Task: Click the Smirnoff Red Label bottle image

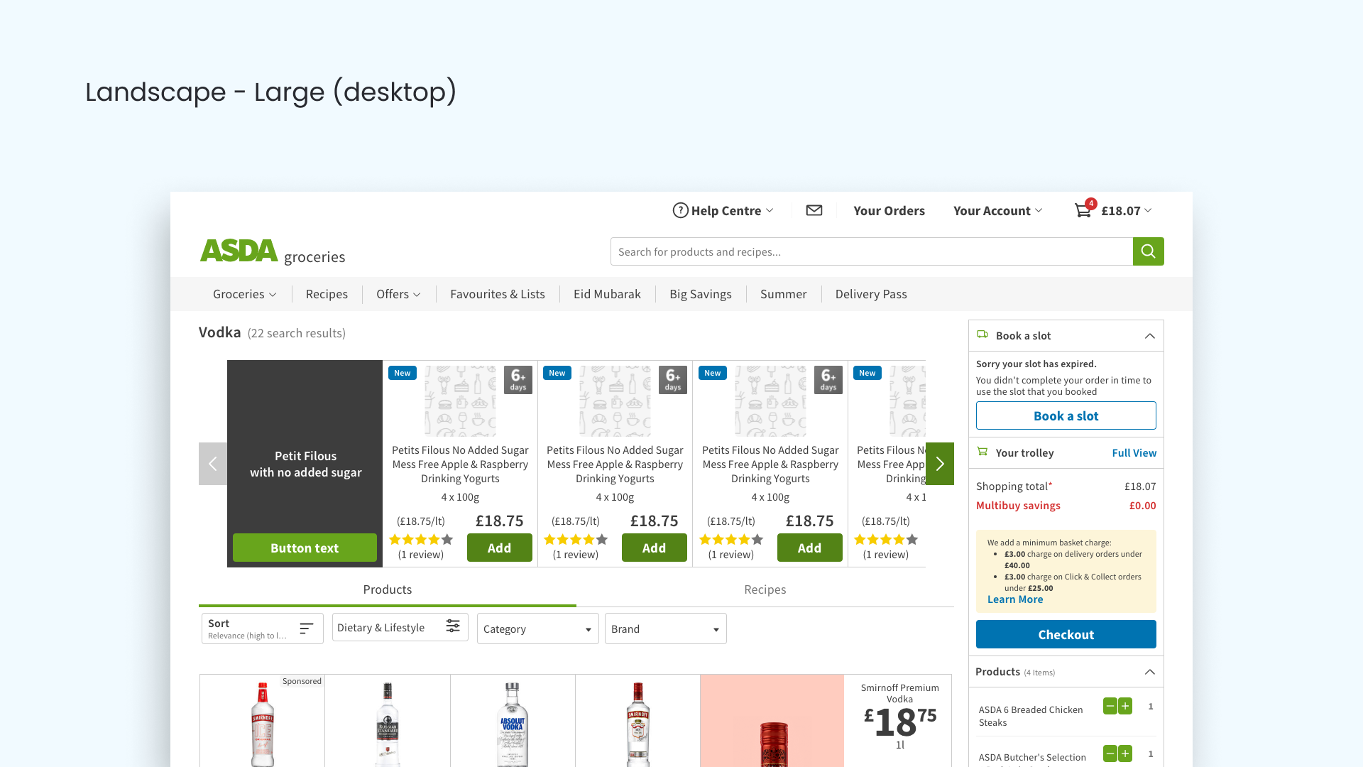Action: [638, 724]
